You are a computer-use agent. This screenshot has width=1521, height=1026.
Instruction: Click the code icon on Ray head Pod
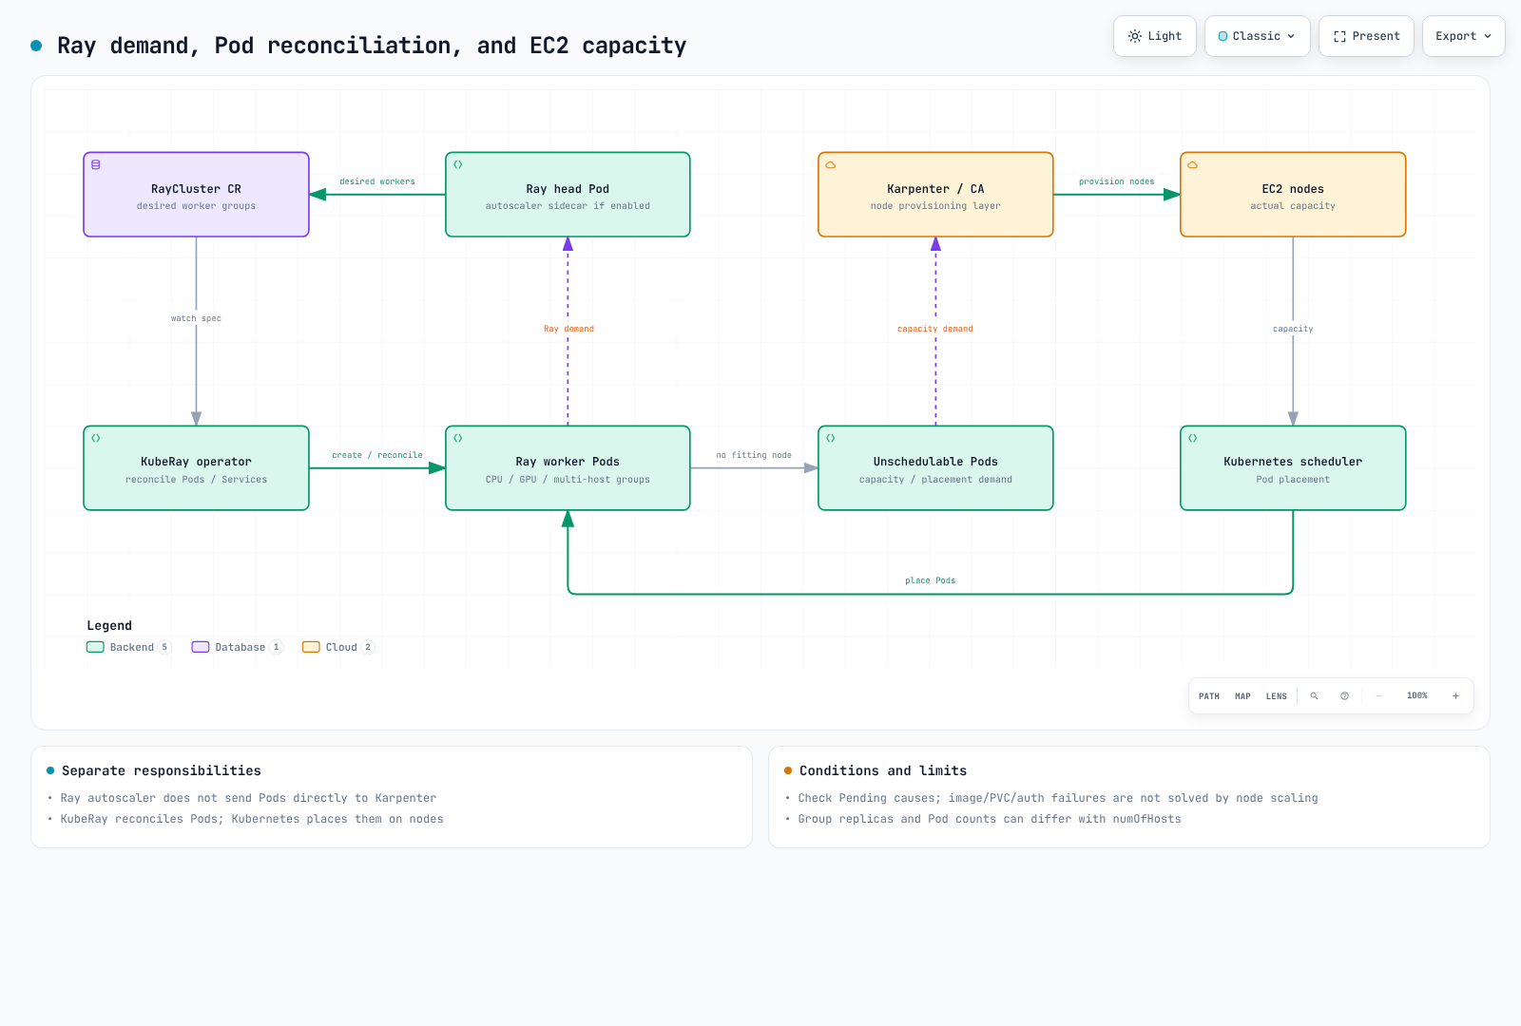pyautogui.click(x=458, y=164)
